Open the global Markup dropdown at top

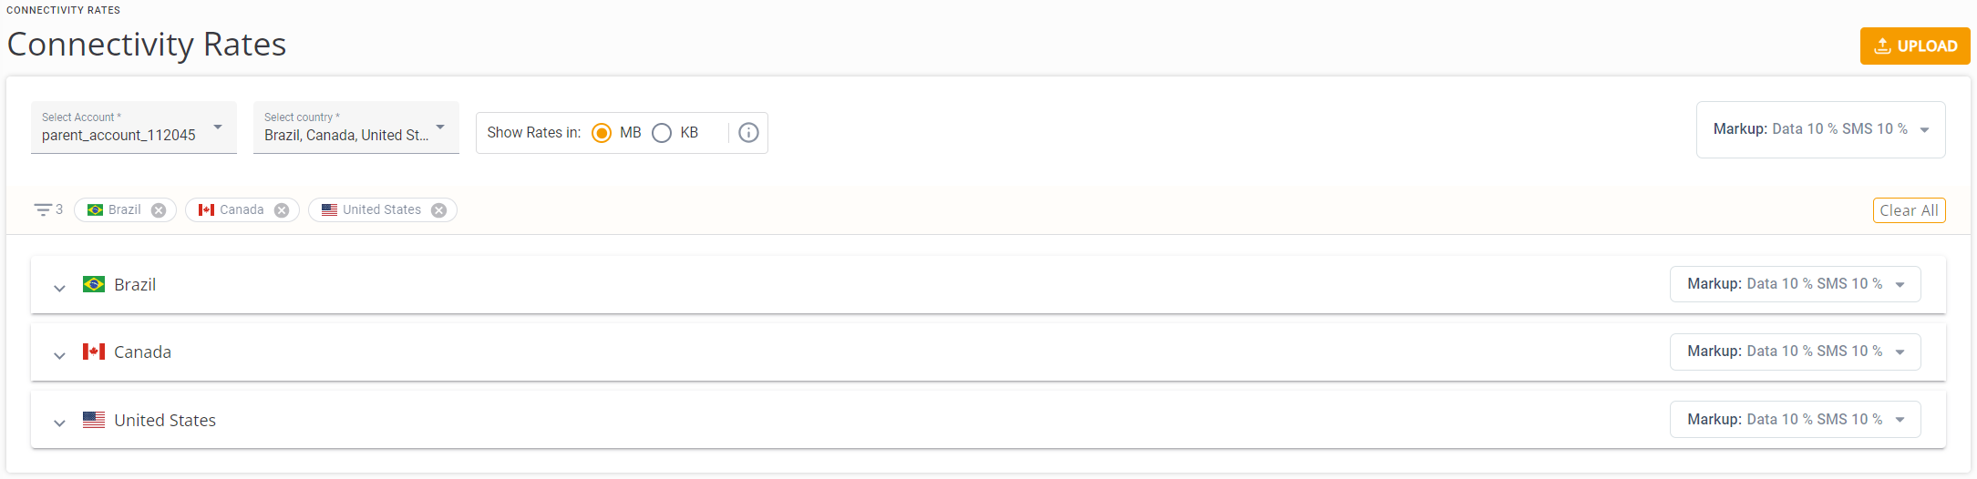click(x=1820, y=129)
